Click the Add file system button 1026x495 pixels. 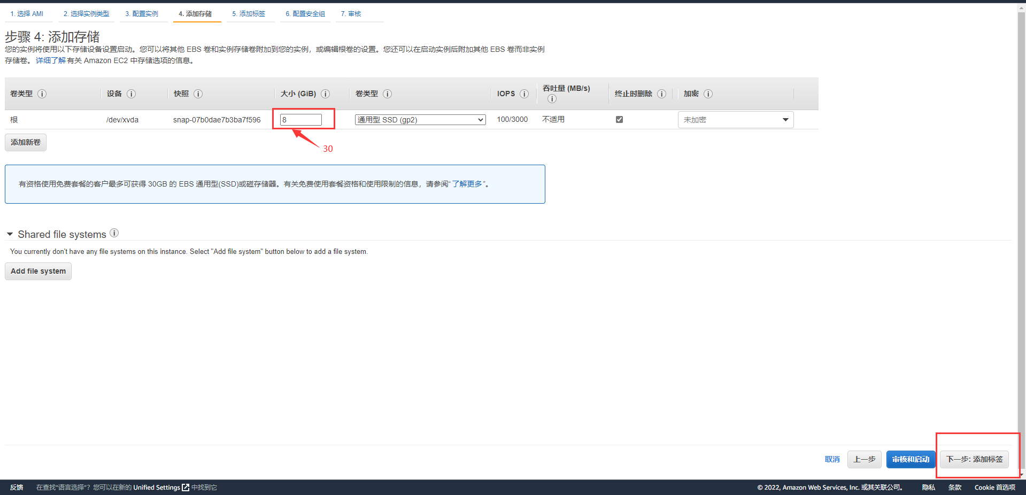(x=38, y=271)
